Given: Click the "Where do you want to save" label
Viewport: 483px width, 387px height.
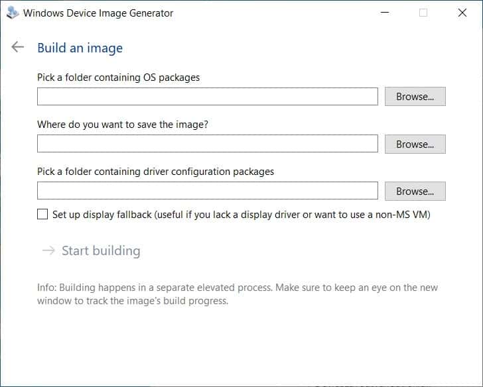Looking at the screenshot, I should [123, 125].
